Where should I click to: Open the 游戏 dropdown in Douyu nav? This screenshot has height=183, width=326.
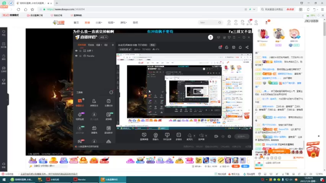pos(123,22)
